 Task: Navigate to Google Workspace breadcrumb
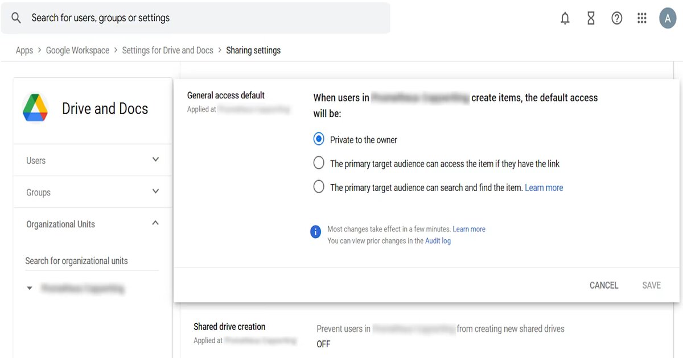click(x=77, y=50)
